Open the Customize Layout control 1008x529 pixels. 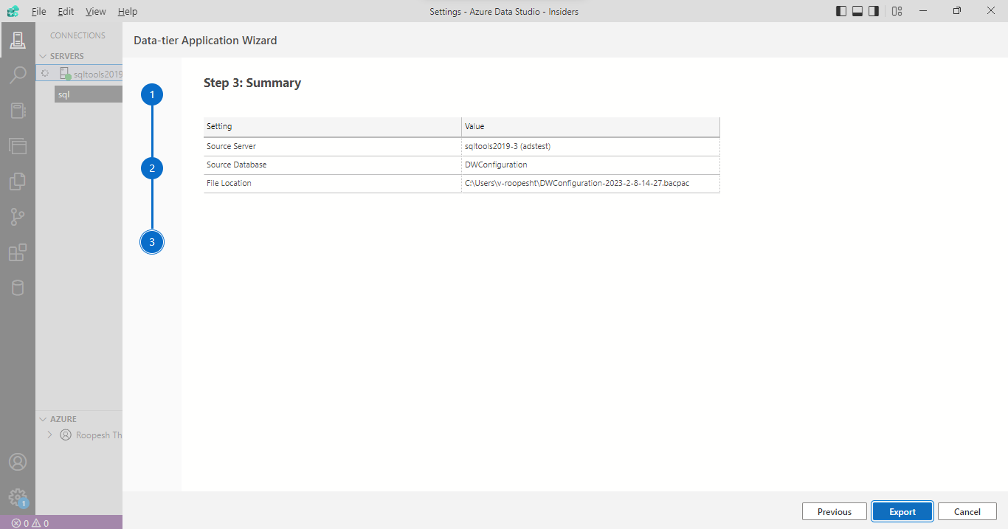pyautogui.click(x=897, y=11)
